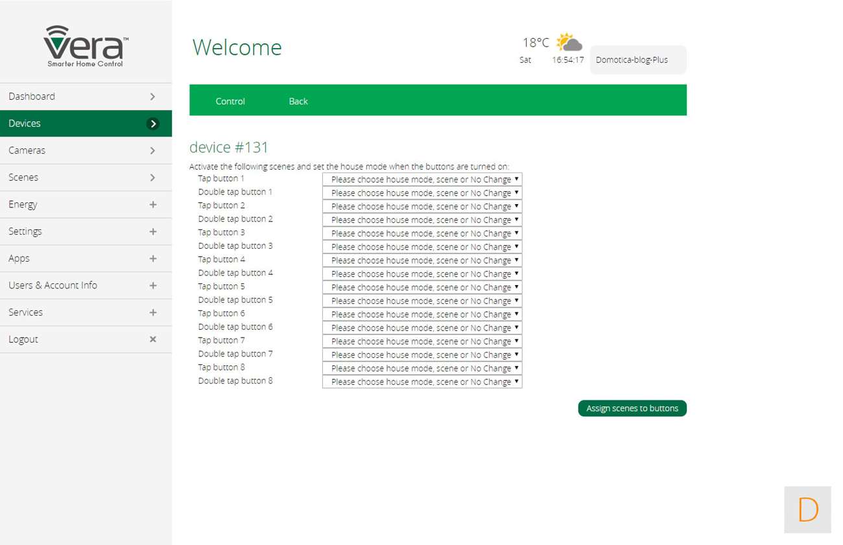This screenshot has height=545, width=843.
Task: Go to the Scenes menu item
Action: pyautogui.click(x=23, y=178)
